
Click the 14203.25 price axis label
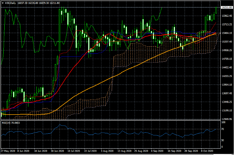(227, 76)
